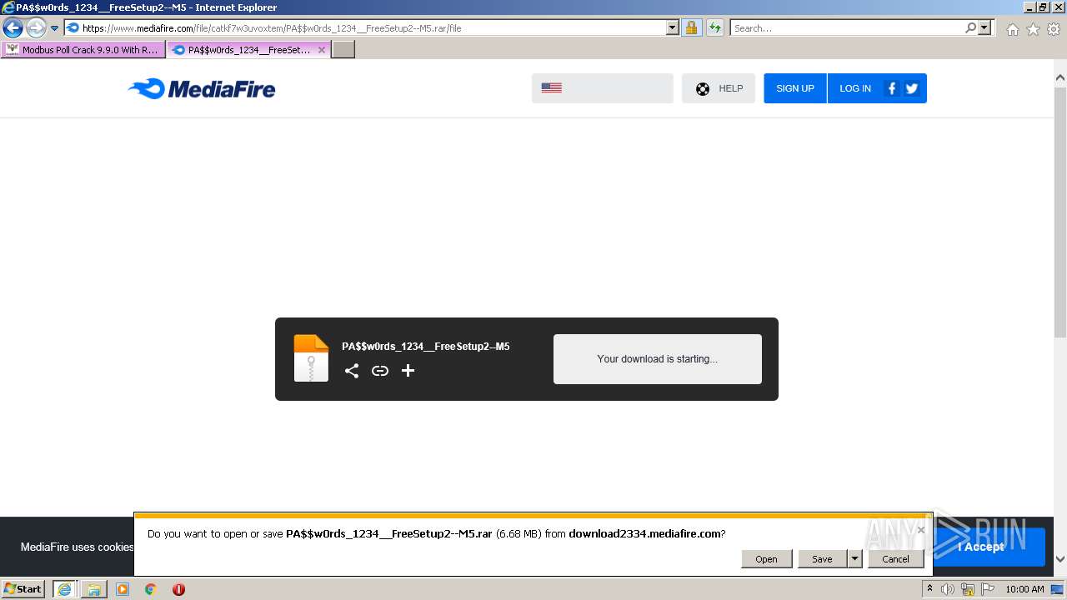Click the search magnifier icon
The image size is (1067, 600).
(x=970, y=28)
